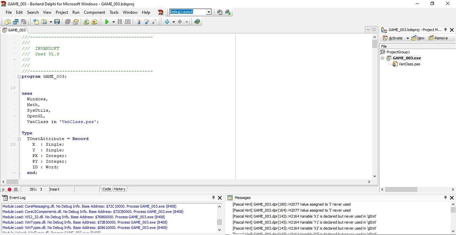Open the dropdown arrow next to Open file
Screen dimensions: 456x235
pos(51,22)
